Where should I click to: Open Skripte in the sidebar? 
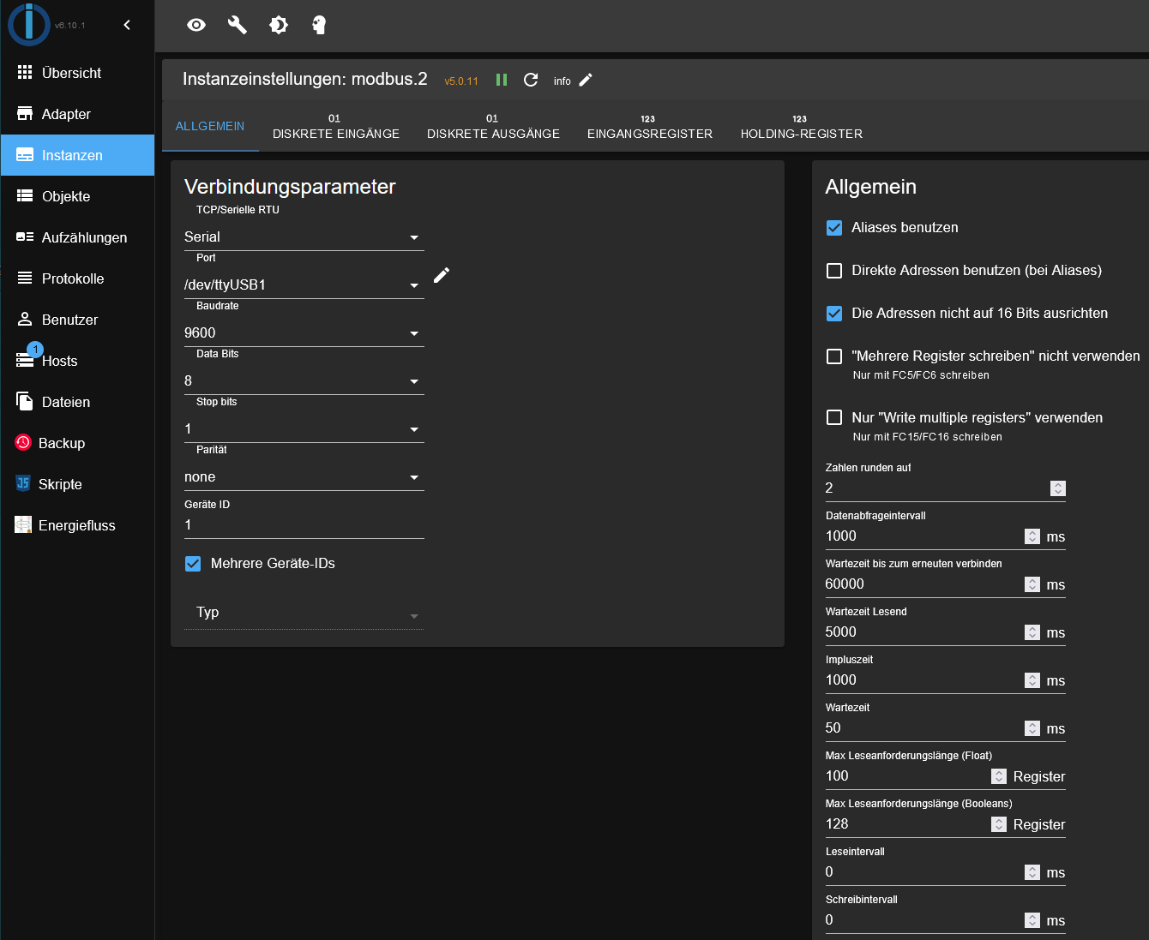[60, 484]
